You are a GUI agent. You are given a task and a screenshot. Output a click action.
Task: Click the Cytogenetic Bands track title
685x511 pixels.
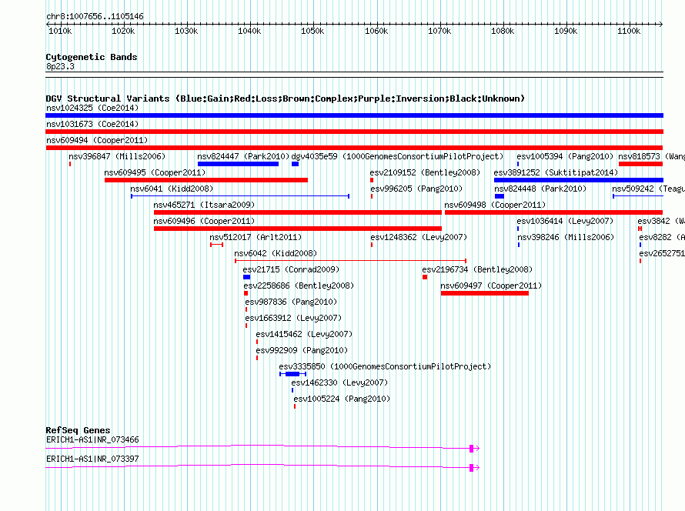tap(92, 57)
